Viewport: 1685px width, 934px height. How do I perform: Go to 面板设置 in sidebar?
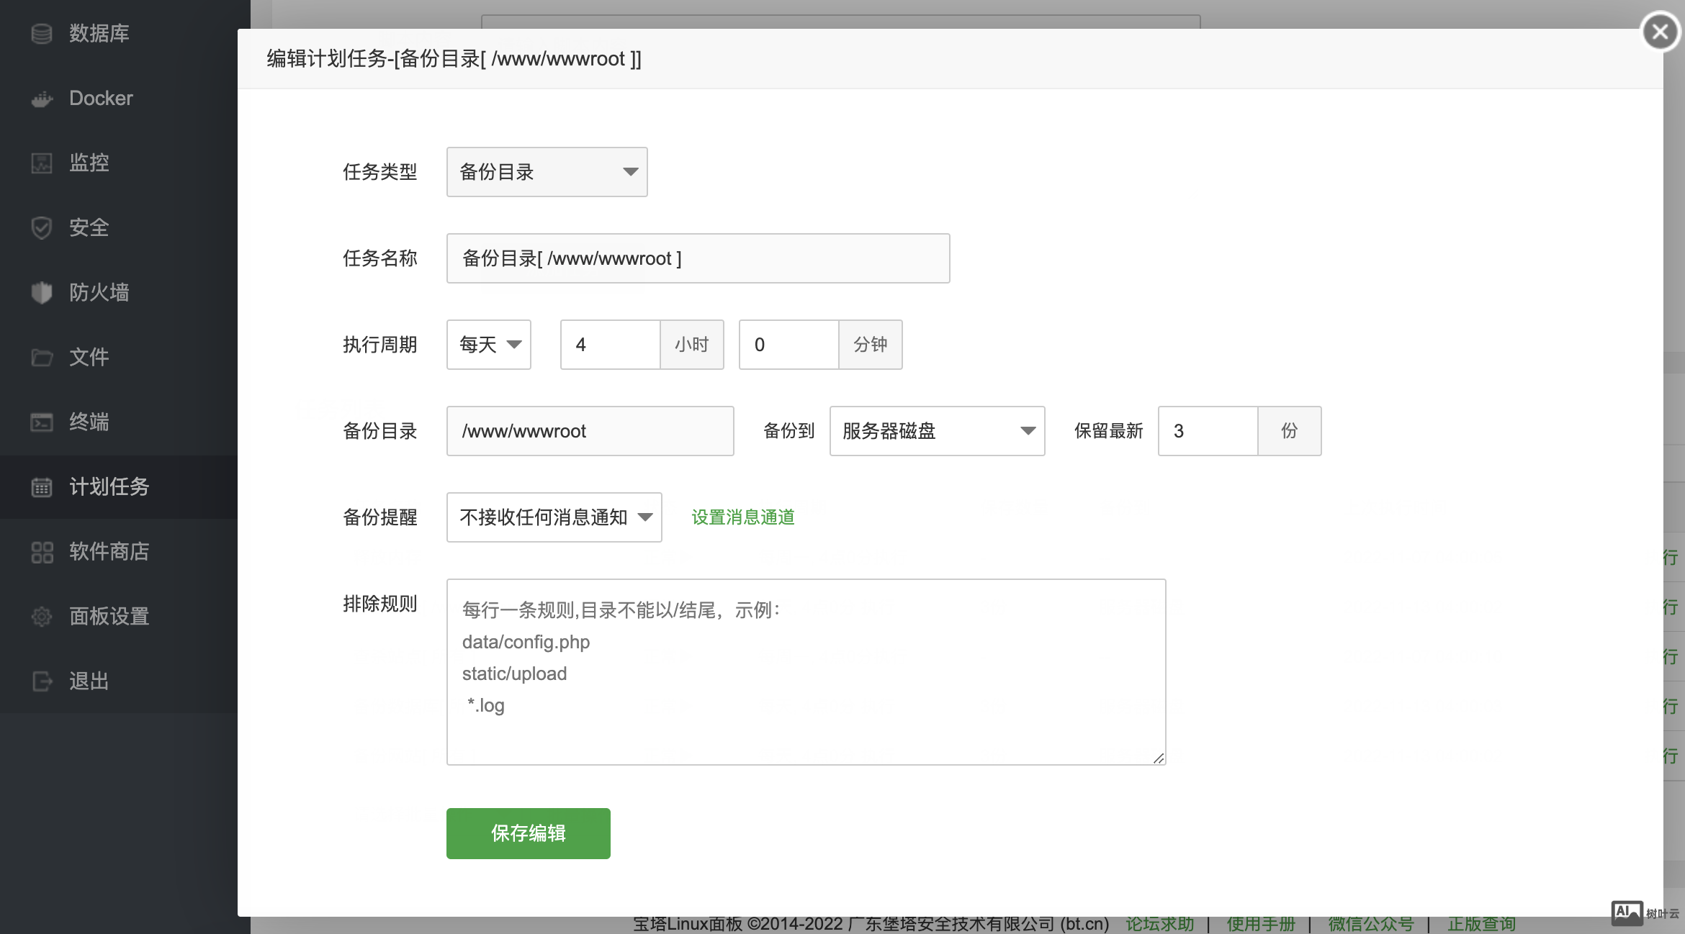click(x=108, y=617)
